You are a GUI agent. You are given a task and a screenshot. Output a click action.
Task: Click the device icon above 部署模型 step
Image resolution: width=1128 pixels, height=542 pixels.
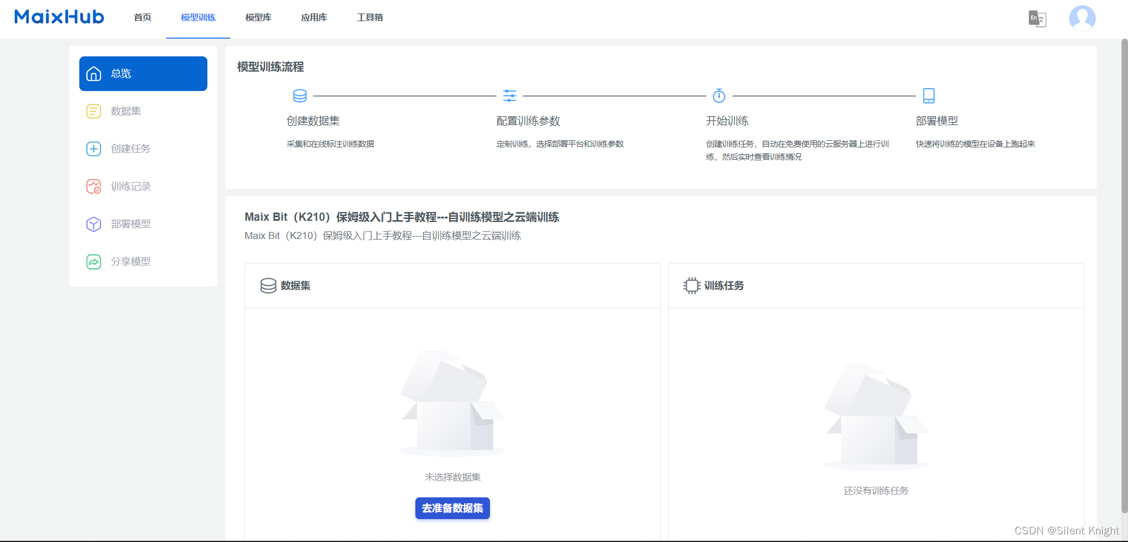point(929,96)
